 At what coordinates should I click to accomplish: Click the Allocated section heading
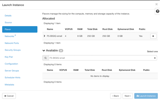coord(48,18)
